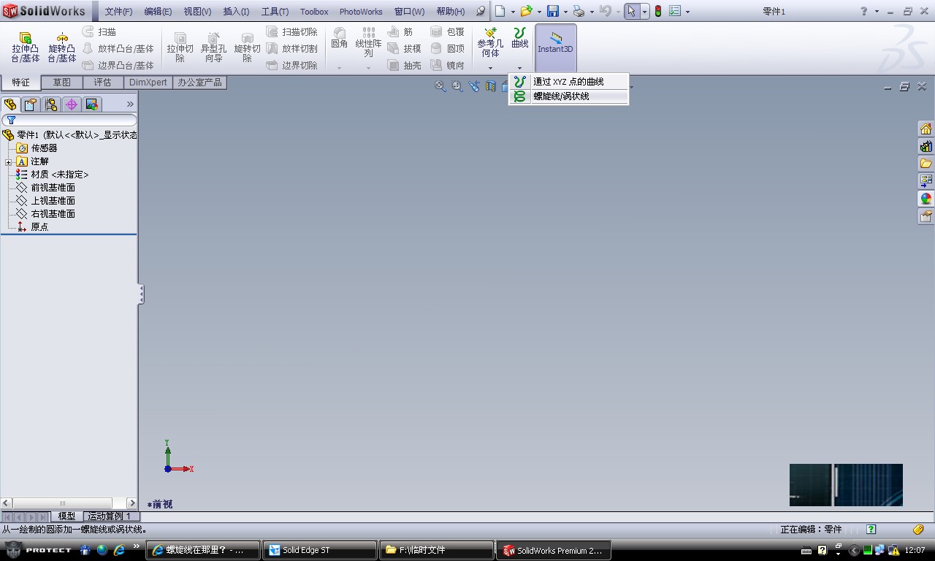Click the Options list icon in top toolbar
The width and height of the screenshot is (935, 561).
(x=675, y=11)
